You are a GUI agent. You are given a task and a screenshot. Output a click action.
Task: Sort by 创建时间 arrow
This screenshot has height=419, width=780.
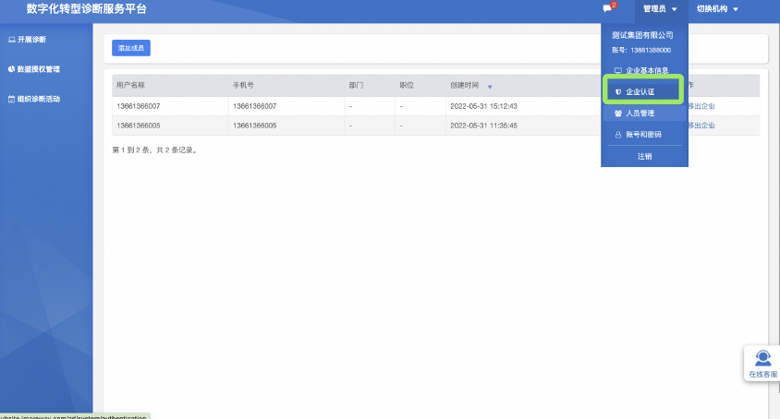490,87
